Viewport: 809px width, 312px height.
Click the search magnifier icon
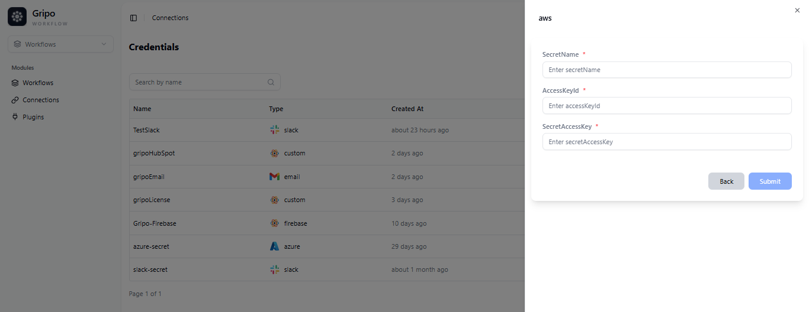click(x=271, y=82)
